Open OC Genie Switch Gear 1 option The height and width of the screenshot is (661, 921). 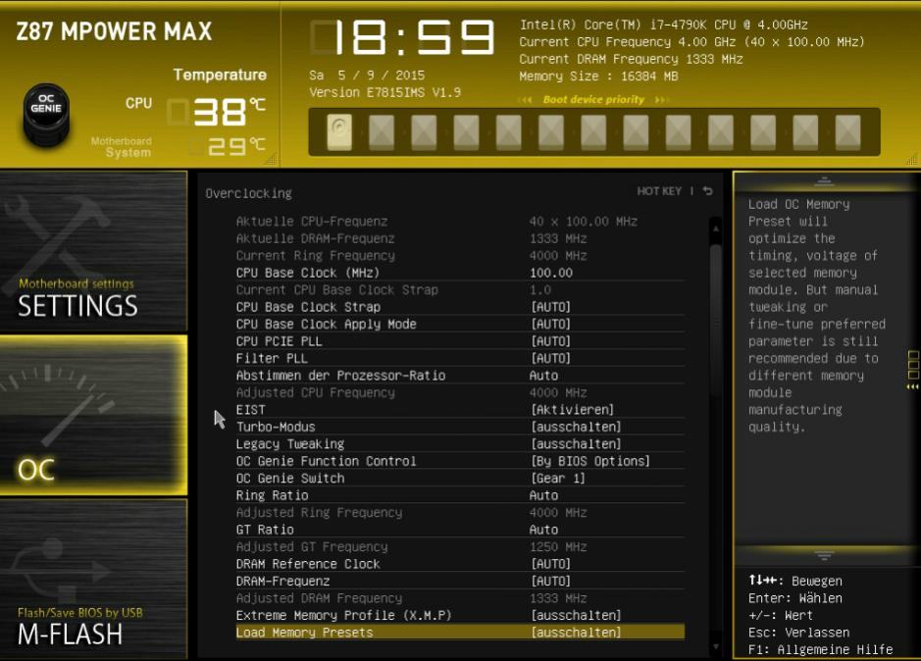pos(558,478)
